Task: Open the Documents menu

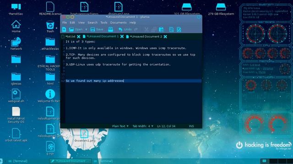Action: point(118,22)
